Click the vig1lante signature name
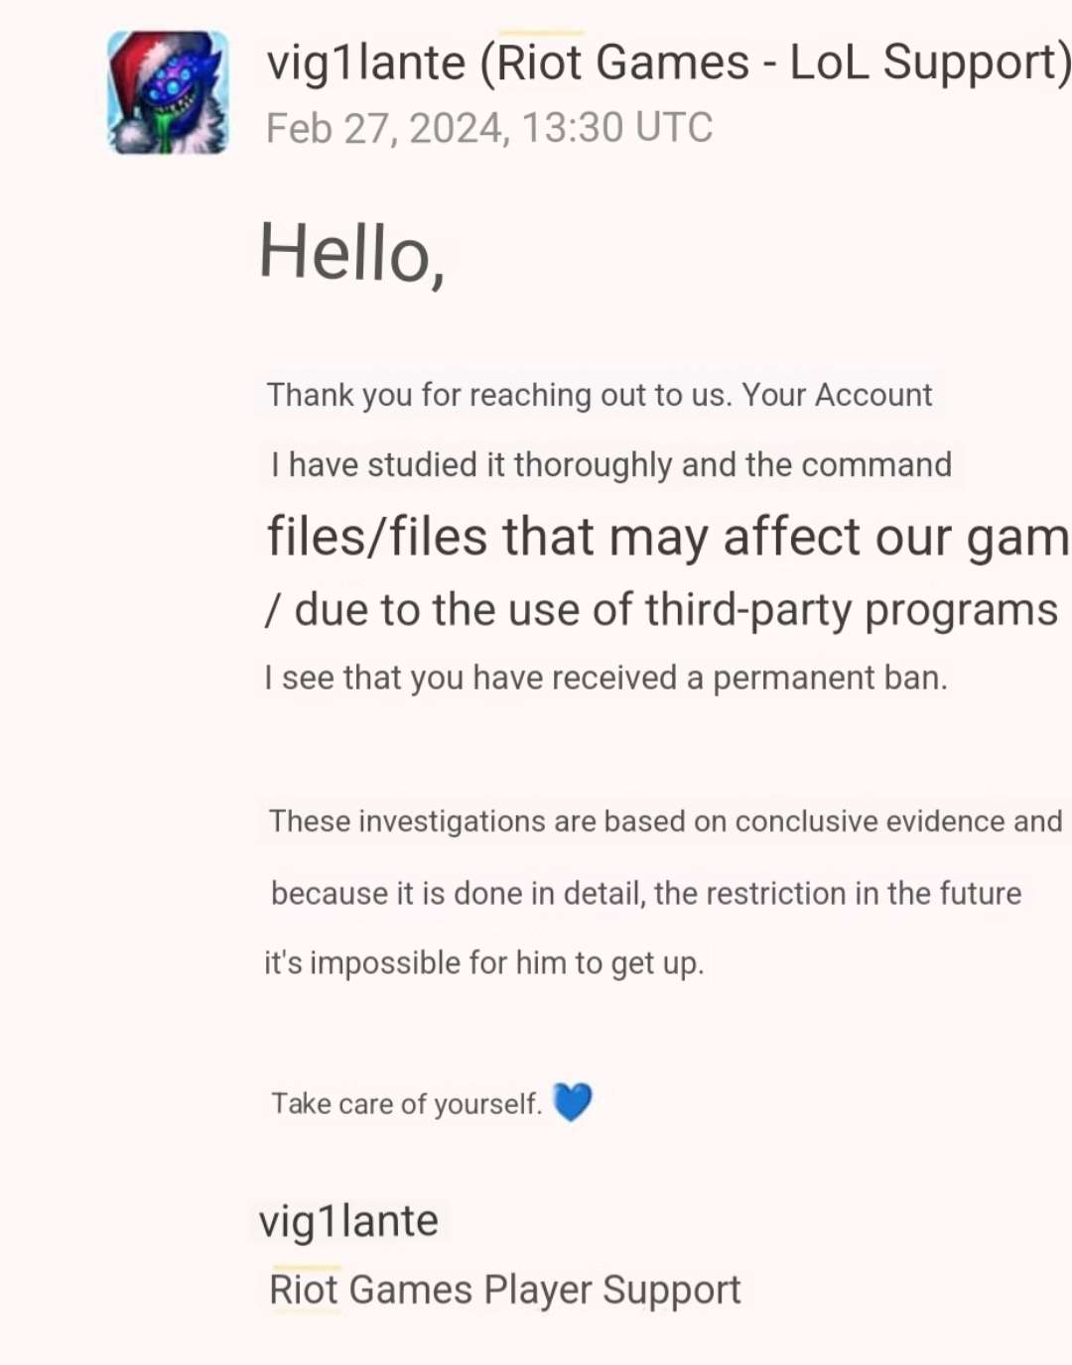Viewport: 1072px width, 1365px height. coord(348,1221)
